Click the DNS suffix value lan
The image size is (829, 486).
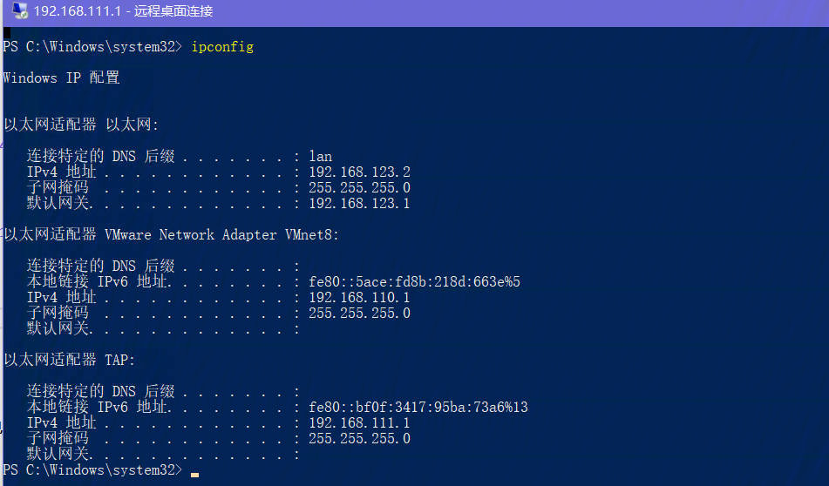(x=321, y=157)
